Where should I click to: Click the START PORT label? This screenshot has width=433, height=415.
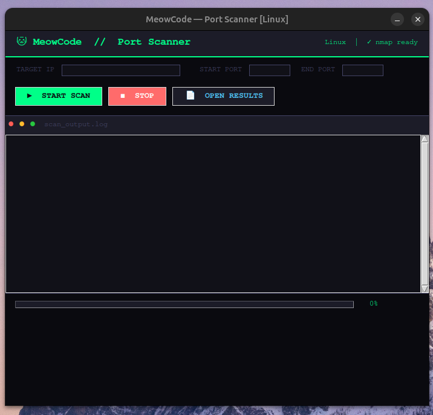click(221, 69)
